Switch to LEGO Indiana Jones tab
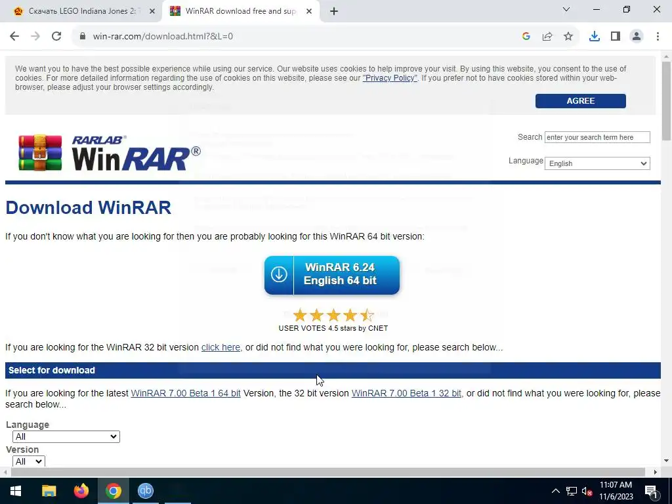 point(80,11)
